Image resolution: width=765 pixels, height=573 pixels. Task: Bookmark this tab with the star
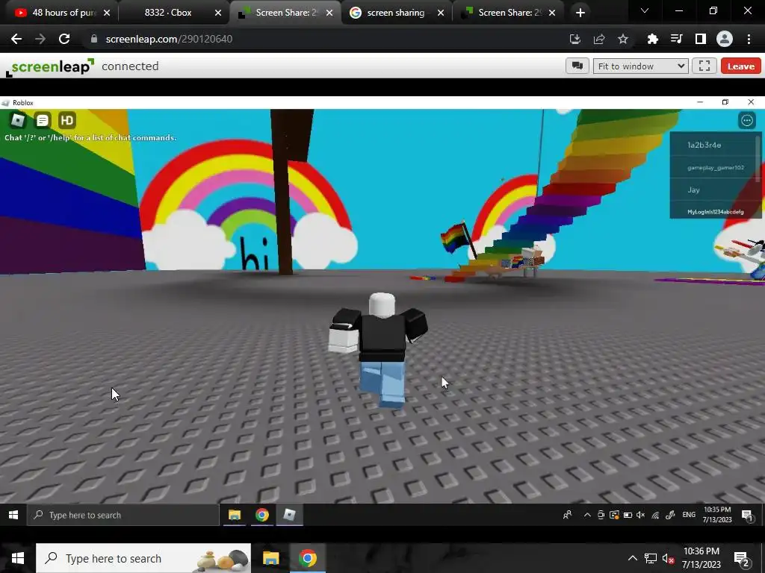(623, 39)
